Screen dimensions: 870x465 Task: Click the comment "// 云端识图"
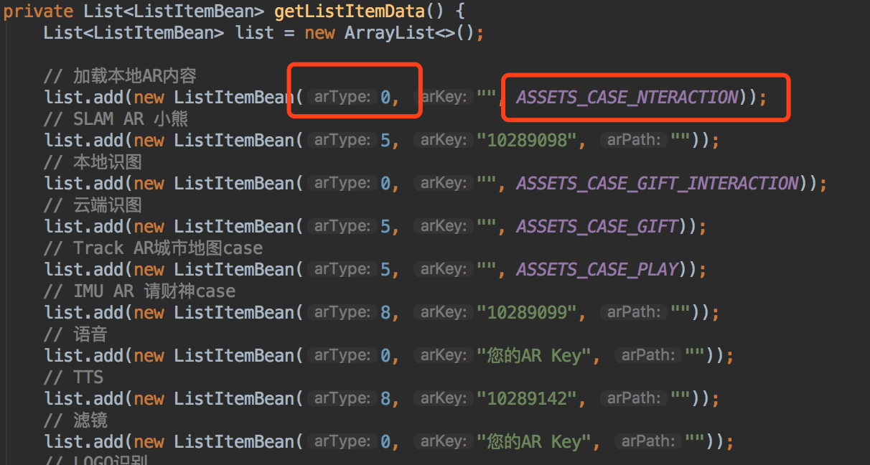pos(93,205)
